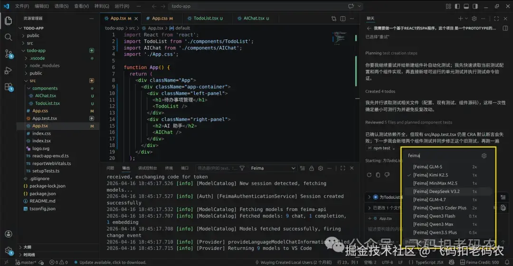
Task: Click the notifications bell in status bar
Action: point(507,262)
